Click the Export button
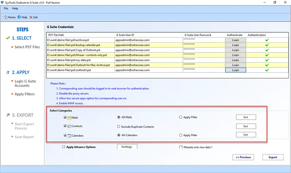This screenshot has height=173, width=291. coord(273,157)
